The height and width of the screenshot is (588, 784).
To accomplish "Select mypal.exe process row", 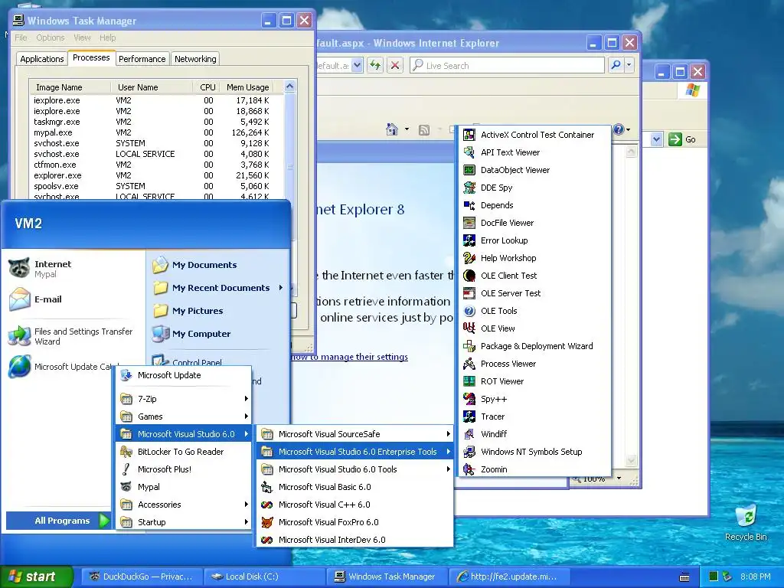I will coord(156,132).
